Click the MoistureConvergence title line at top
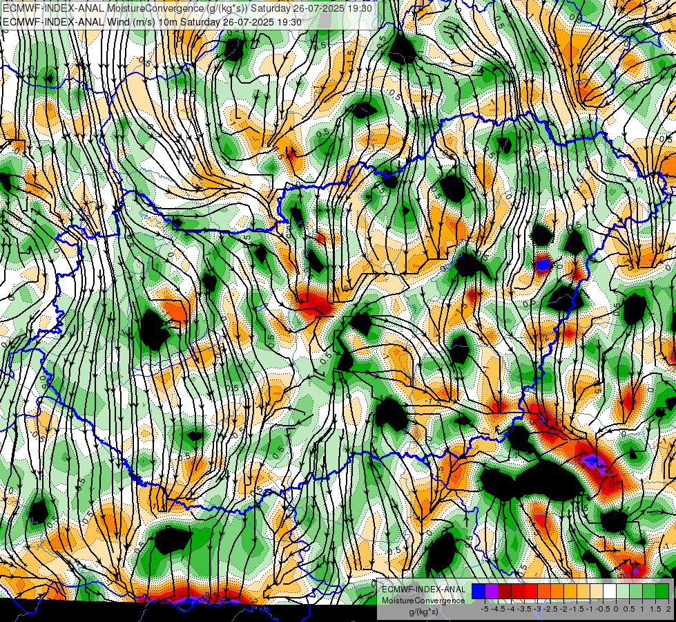Screen dimensions: 676x622 tap(188, 8)
